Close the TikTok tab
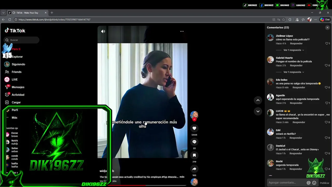The height and width of the screenshot is (187, 332). (x=46, y=13)
